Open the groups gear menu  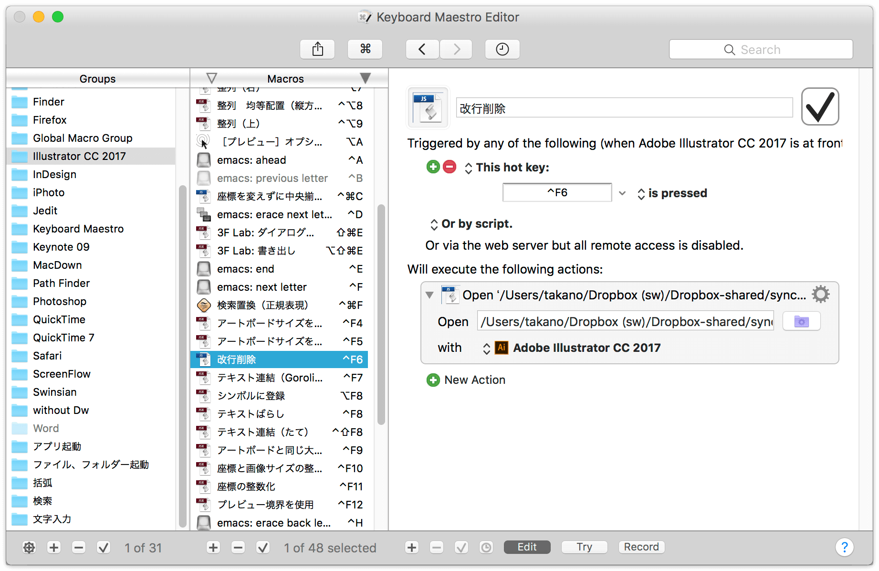coord(29,547)
